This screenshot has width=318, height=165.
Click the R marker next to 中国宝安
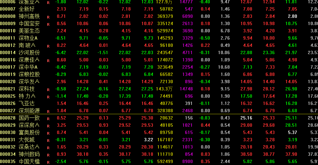(x=48, y=24)
